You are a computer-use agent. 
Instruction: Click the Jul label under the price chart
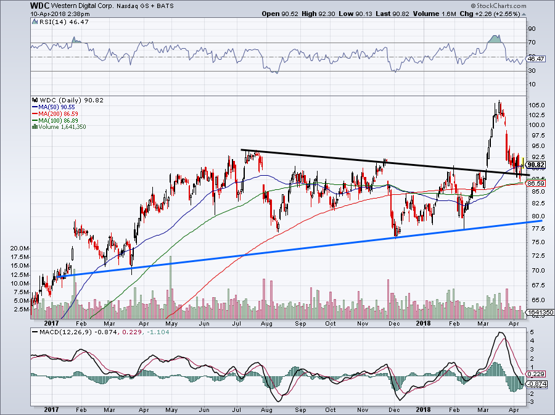pyautogui.click(x=236, y=324)
